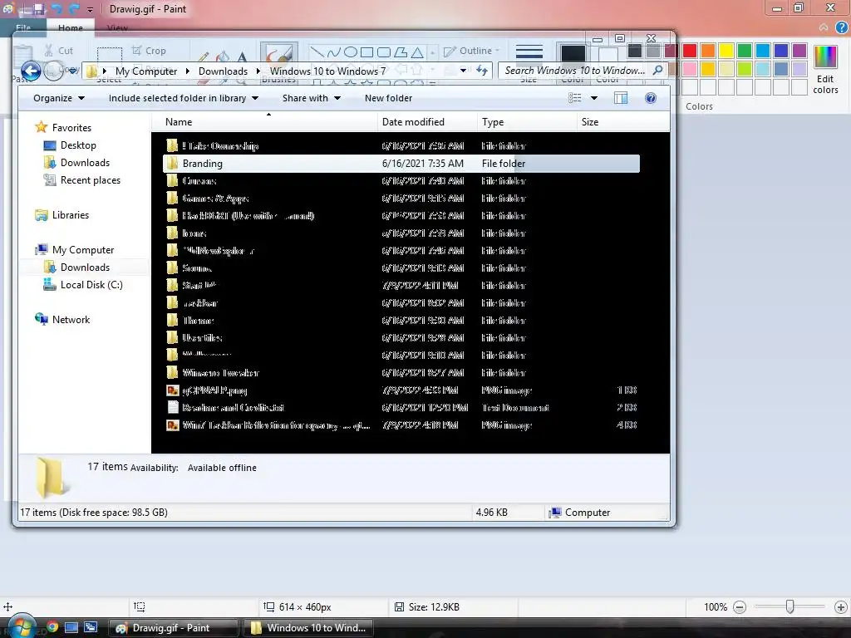Image resolution: width=851 pixels, height=638 pixels.
Task: Save the drawing via Paint quick access
Action: pyautogui.click(x=38, y=8)
